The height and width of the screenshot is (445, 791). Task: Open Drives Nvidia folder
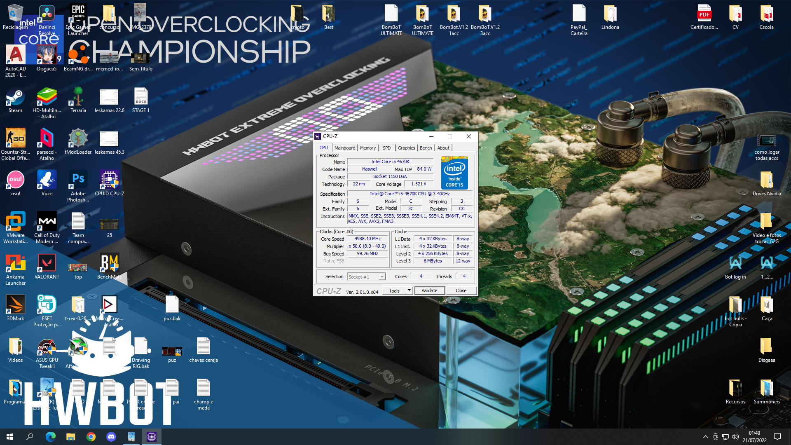pyautogui.click(x=767, y=183)
